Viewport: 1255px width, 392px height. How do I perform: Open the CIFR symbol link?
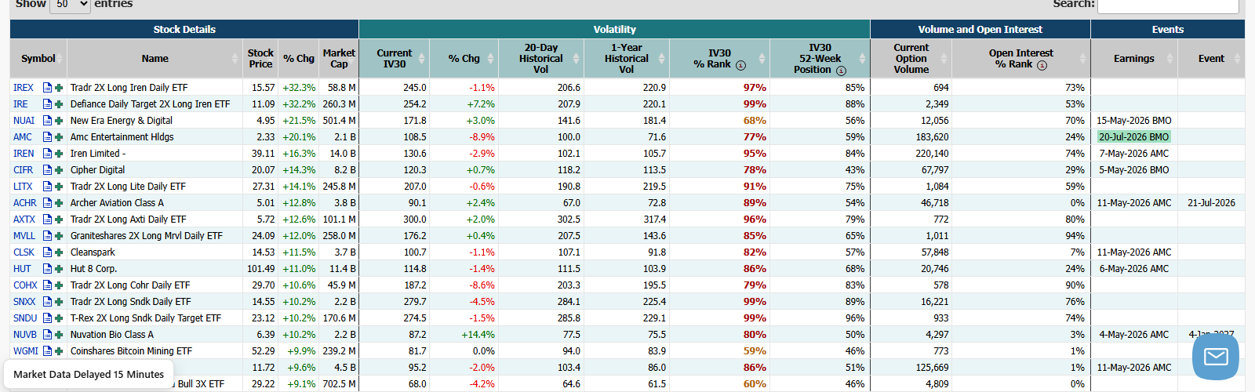[24, 170]
